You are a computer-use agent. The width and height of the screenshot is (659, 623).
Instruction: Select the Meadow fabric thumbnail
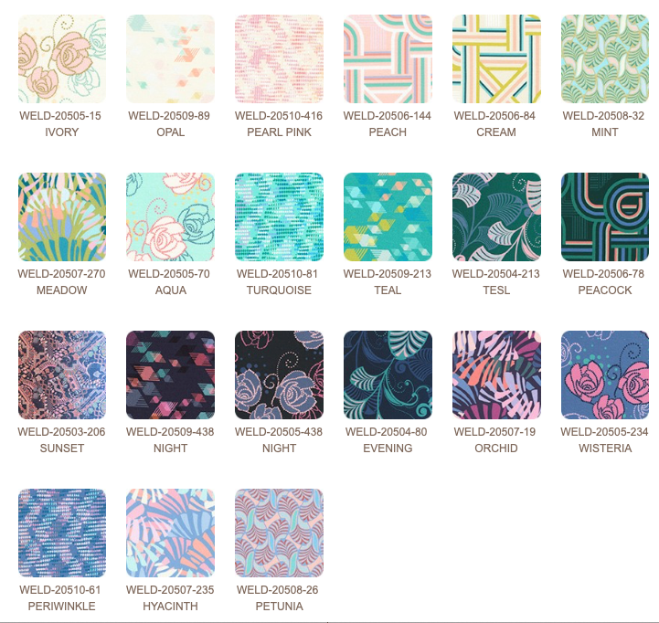tap(62, 216)
